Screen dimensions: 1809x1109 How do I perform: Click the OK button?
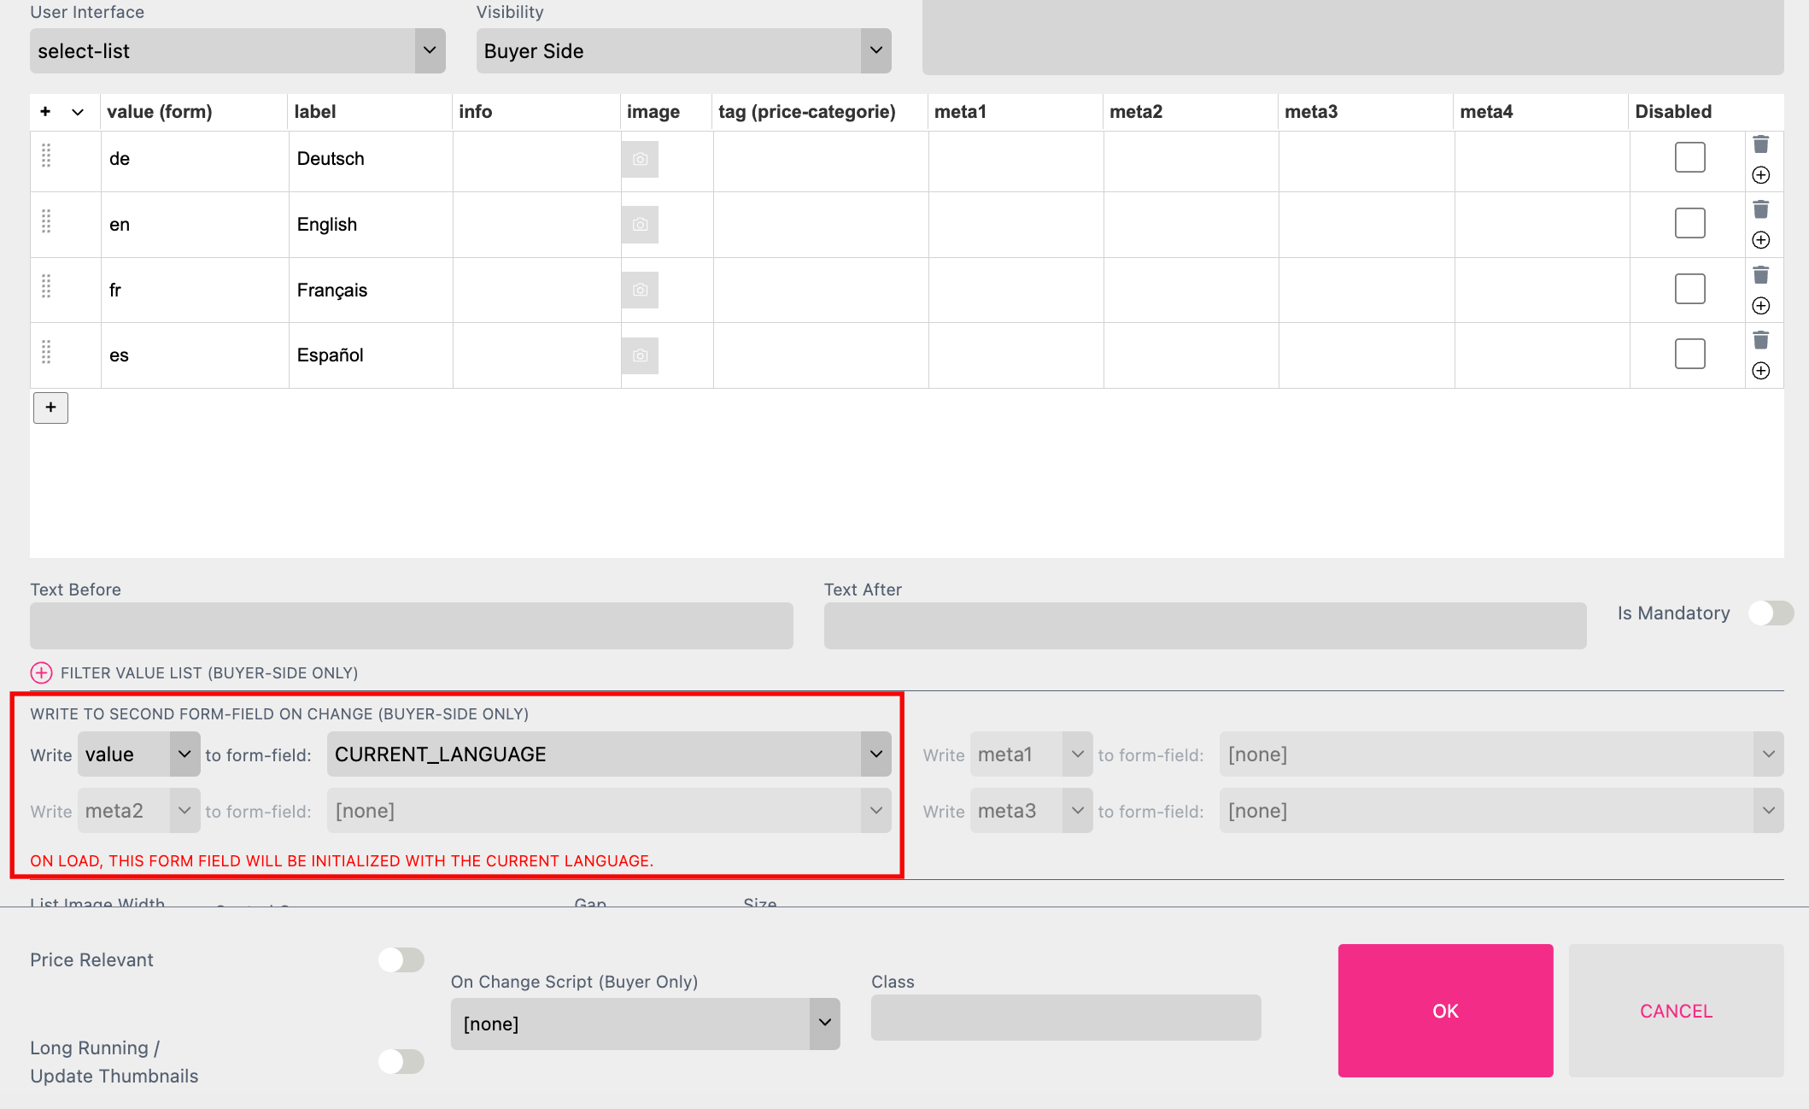(x=1445, y=1011)
